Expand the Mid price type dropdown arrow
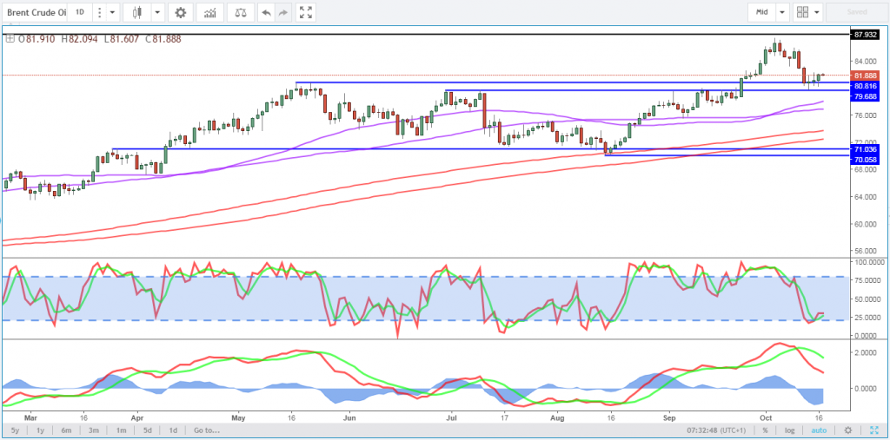 point(783,12)
